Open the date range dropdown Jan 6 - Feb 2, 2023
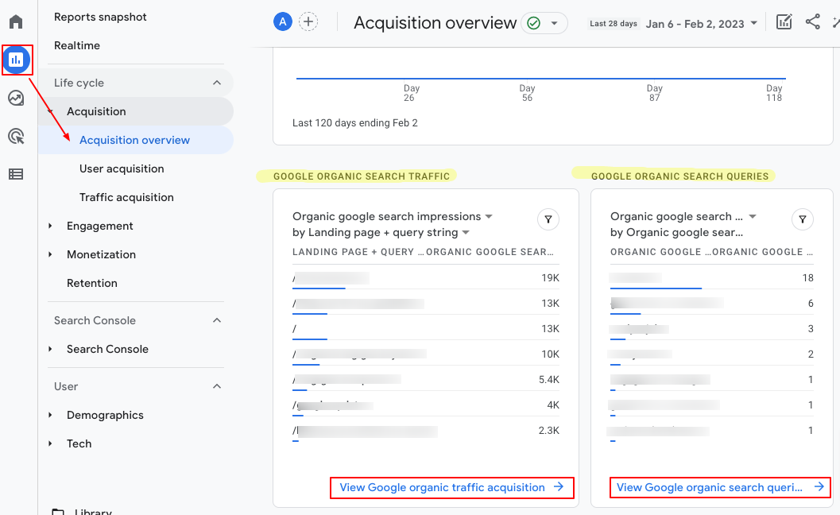Screen dimensions: 840x515 701,24
